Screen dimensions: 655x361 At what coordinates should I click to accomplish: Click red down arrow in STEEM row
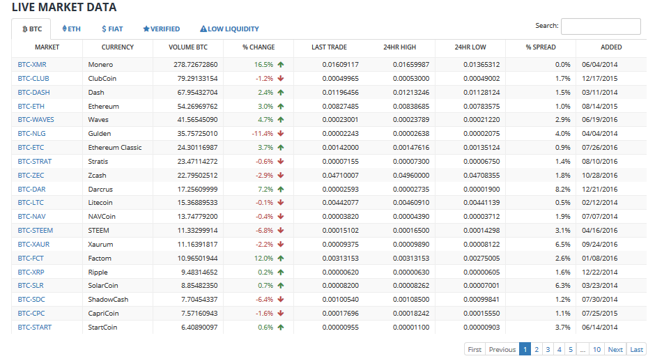(281, 230)
